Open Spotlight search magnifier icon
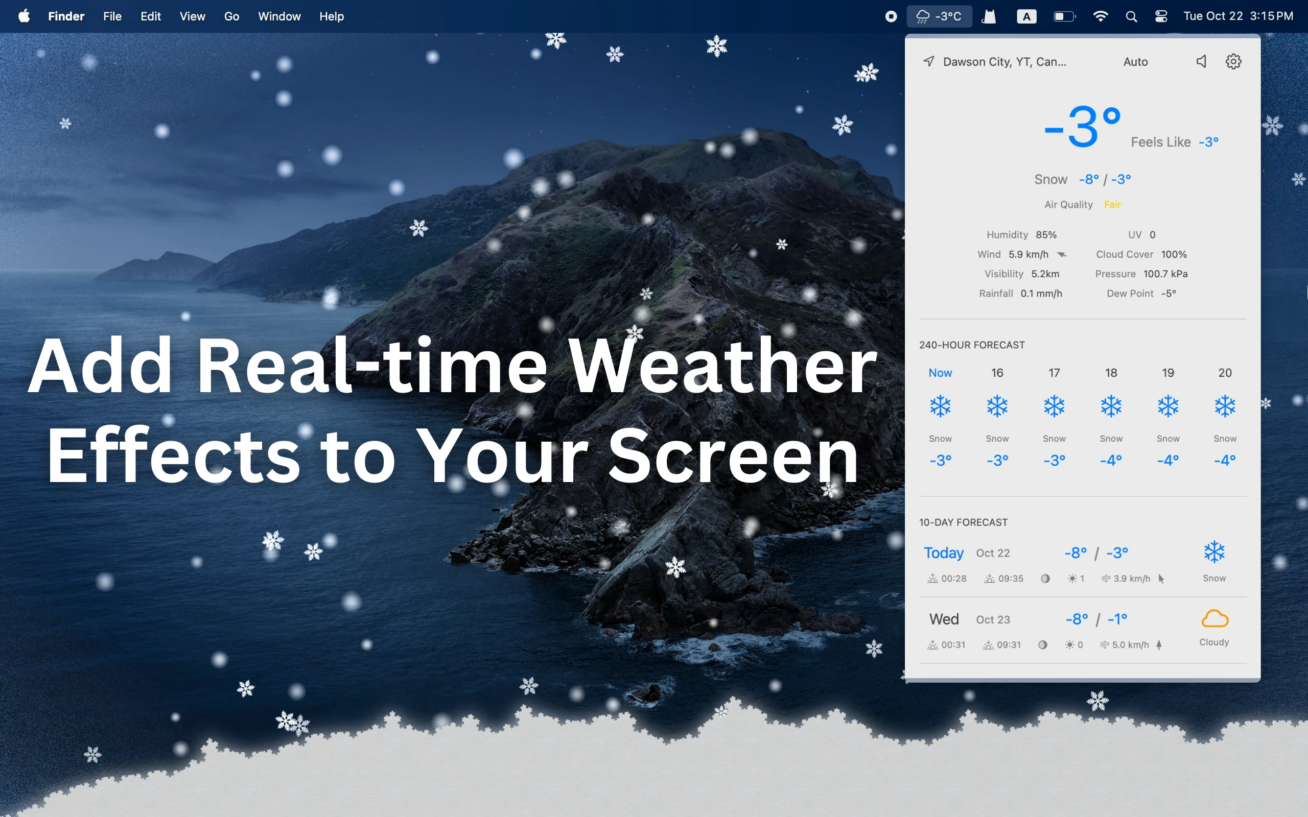 point(1131,17)
